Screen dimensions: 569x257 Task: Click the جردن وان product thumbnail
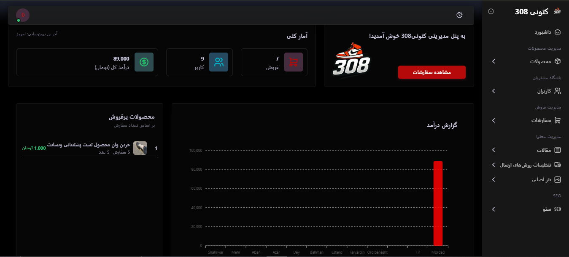(140, 148)
